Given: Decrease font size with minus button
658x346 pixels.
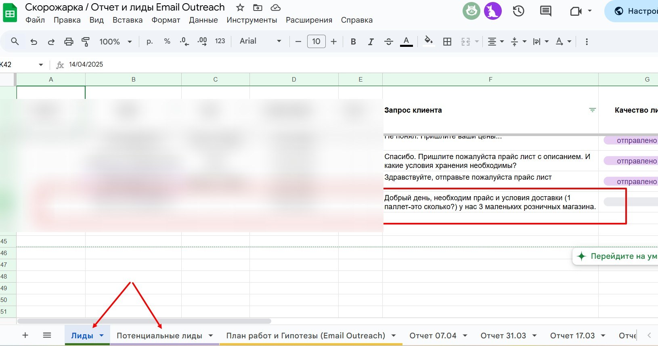Looking at the screenshot, I should 298,42.
